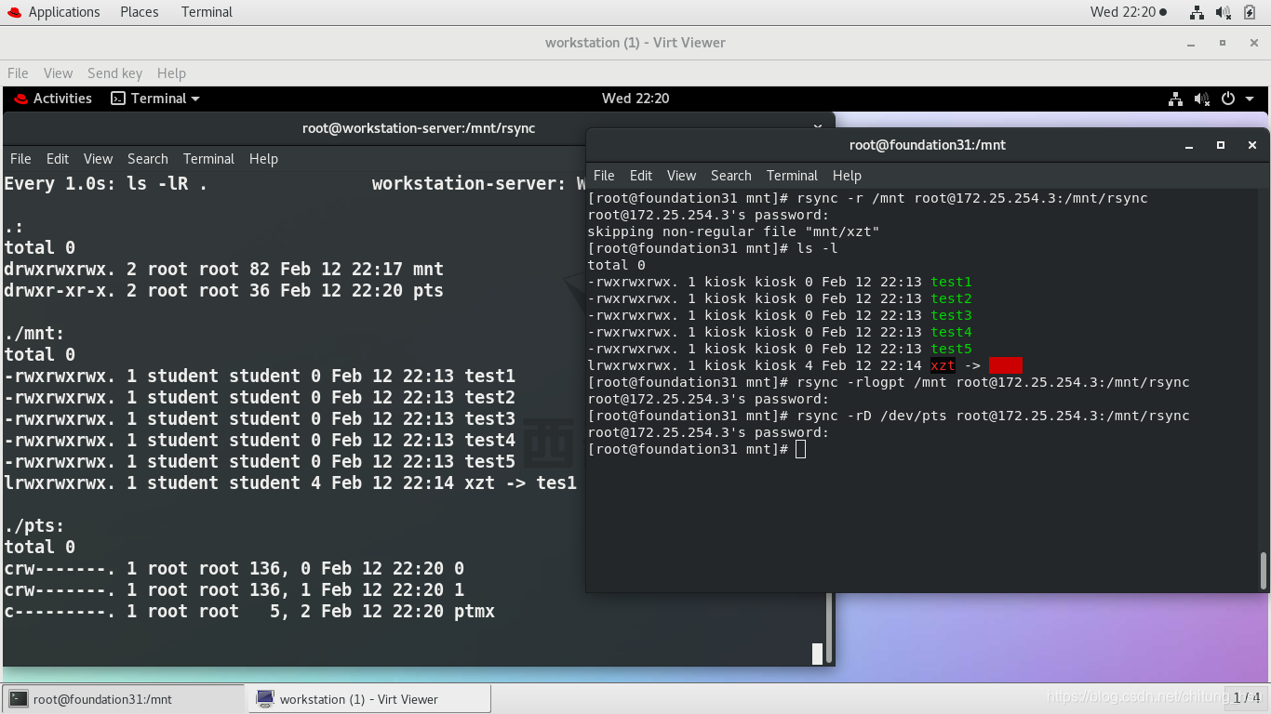Open Edit menu in workstation-server terminal
1271x714 pixels.
pyautogui.click(x=58, y=159)
